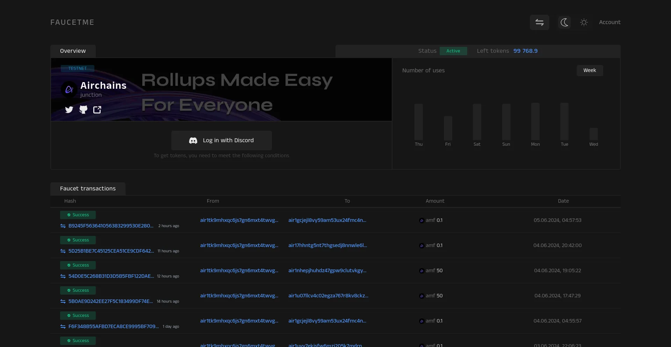Click the Mon bar in uses chart
Image resolution: width=671 pixels, height=347 pixels.
click(x=535, y=122)
